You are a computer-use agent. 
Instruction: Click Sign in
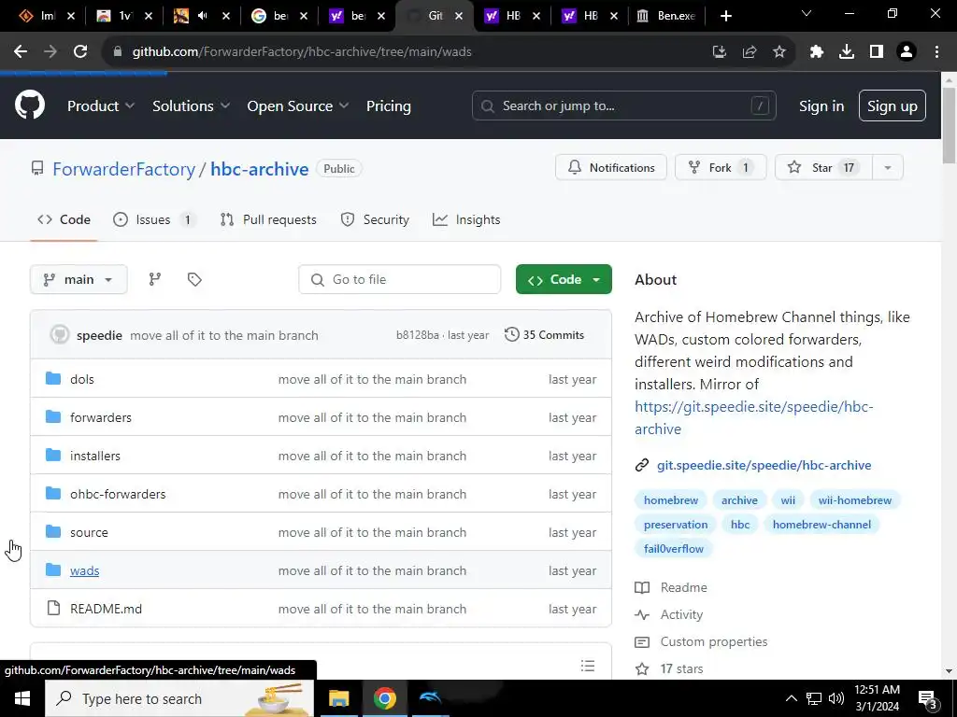(x=821, y=105)
